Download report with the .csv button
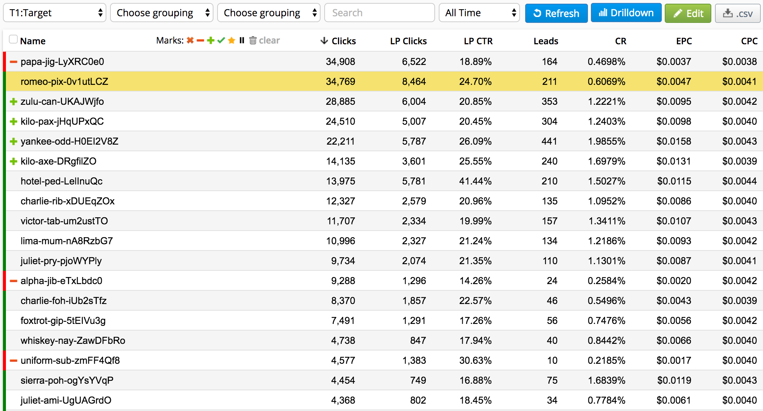 (x=738, y=13)
